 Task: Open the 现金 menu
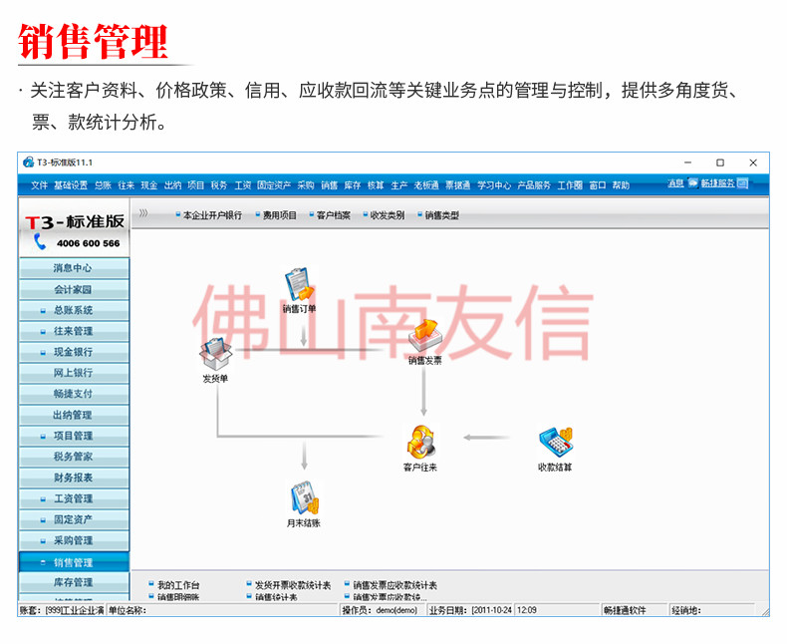pyautogui.click(x=149, y=185)
